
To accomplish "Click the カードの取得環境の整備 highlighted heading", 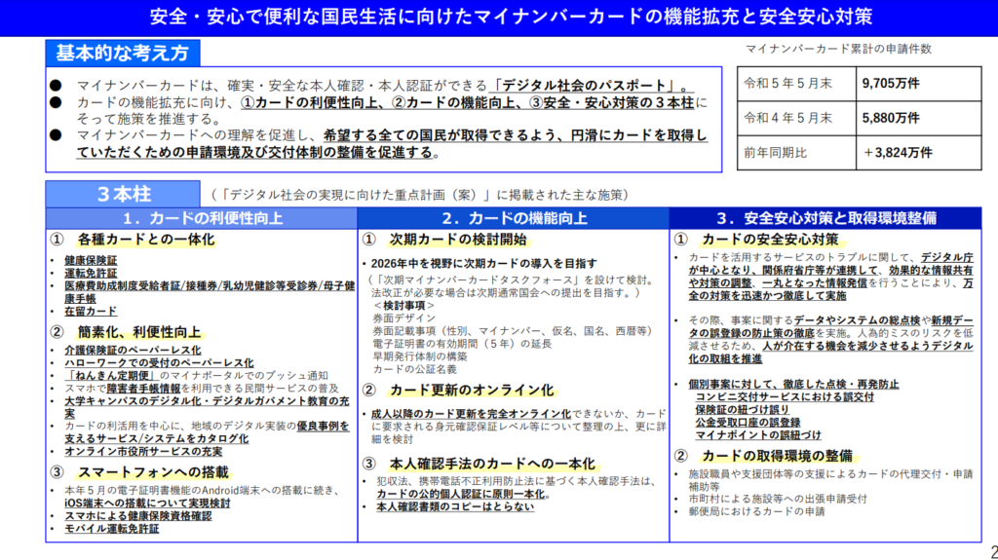I will tap(777, 456).
